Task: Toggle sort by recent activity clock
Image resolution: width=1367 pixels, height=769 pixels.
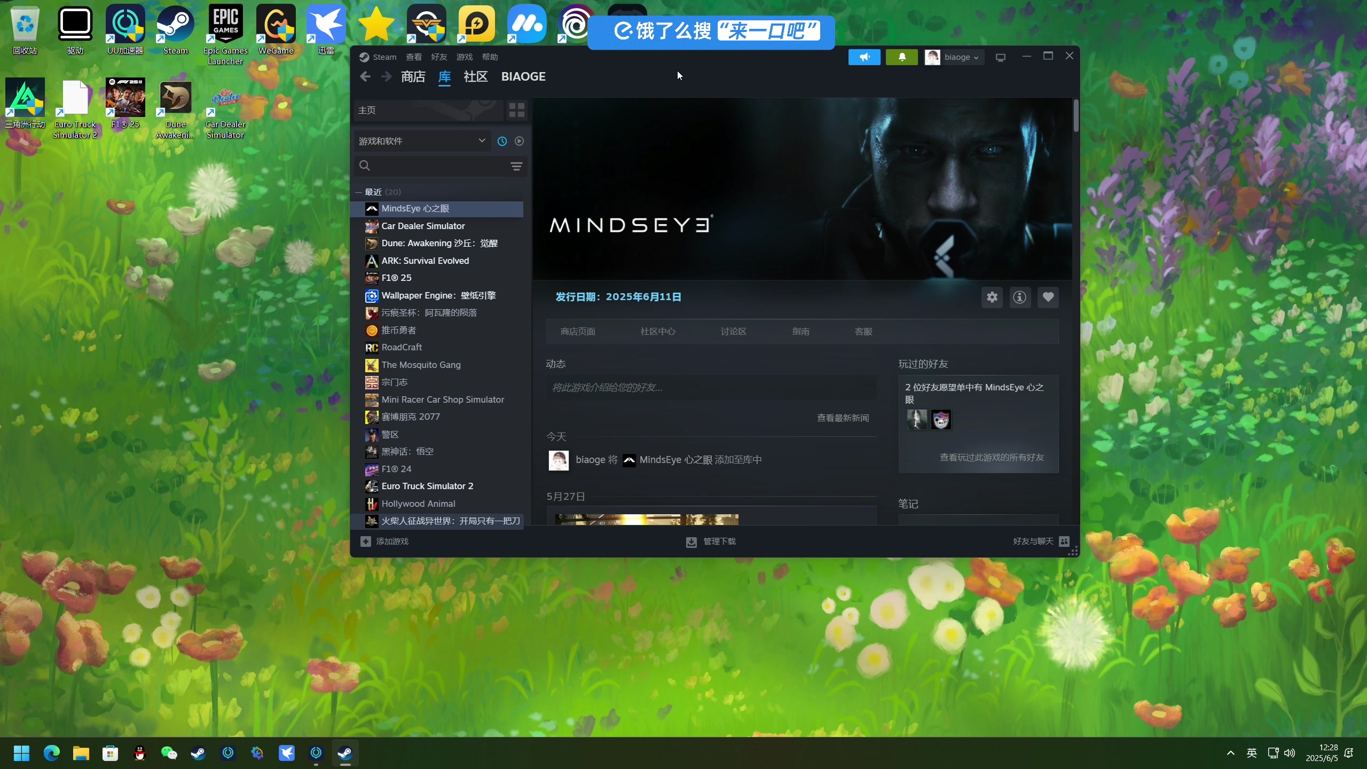Action: point(502,141)
